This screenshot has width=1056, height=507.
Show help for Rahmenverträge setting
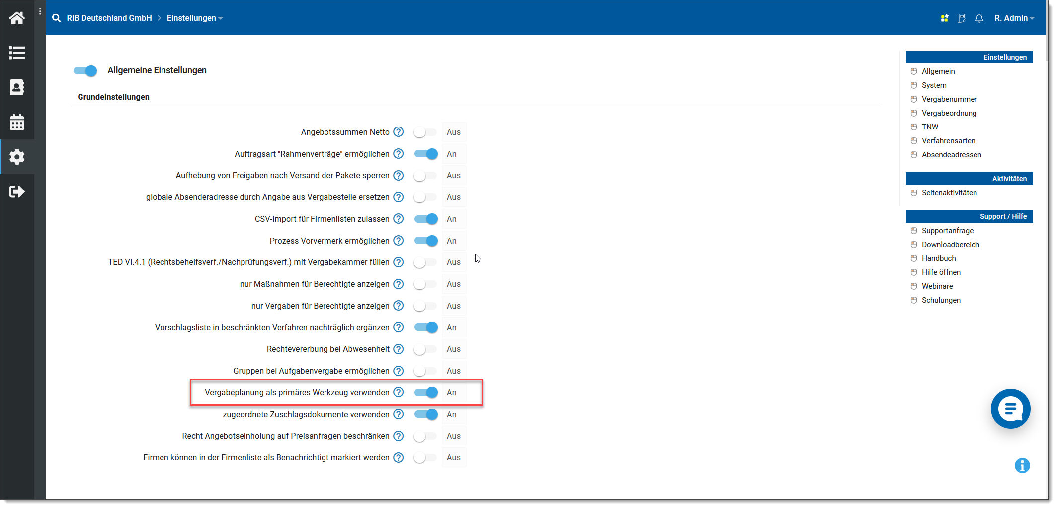click(x=399, y=154)
